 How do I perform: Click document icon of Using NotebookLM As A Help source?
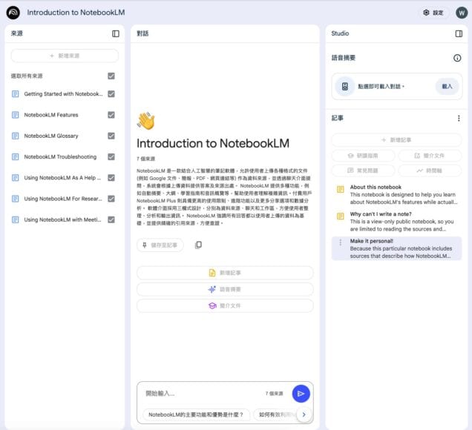click(15, 178)
